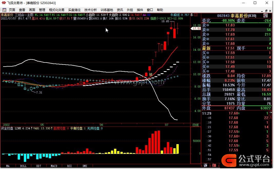Click the 三线合一主图 indicator name
This screenshot has width=274, height=169.
click(x=24, y=15)
